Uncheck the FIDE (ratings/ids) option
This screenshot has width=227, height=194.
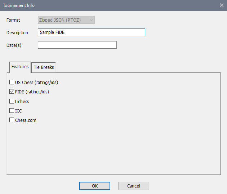point(12,92)
